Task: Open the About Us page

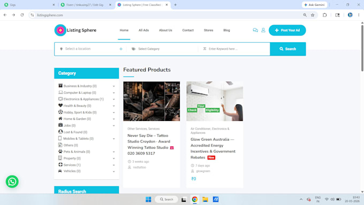Action: 165,30
